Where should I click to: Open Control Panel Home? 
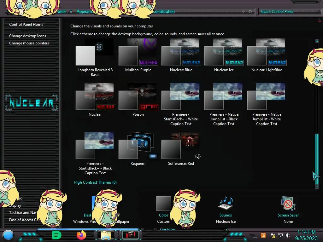click(26, 25)
